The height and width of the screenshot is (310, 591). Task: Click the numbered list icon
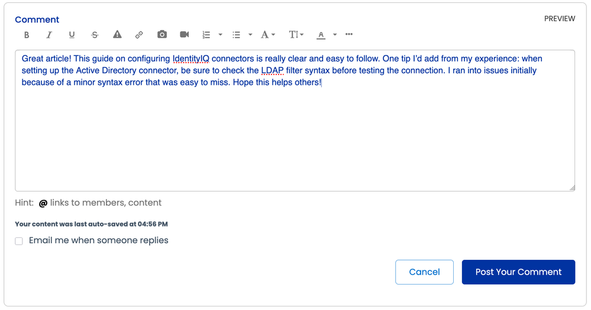pos(206,35)
